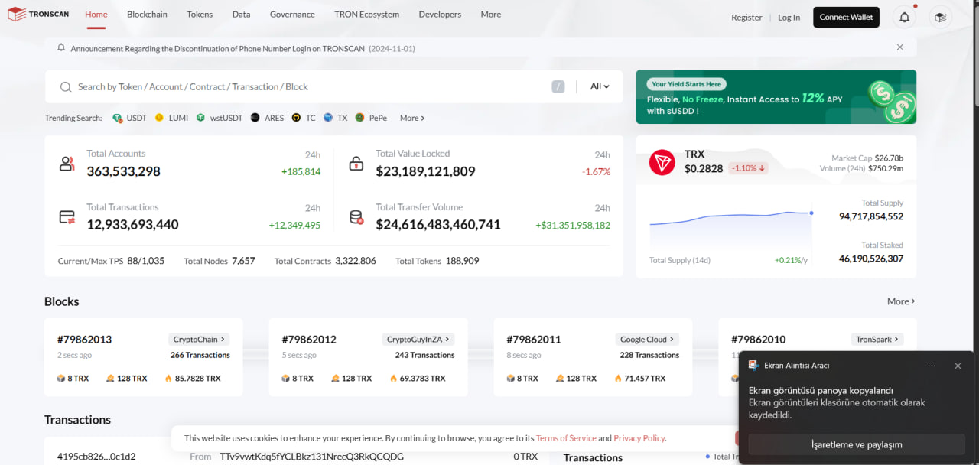
Task: Open the More navigation menu
Action: 491,15
